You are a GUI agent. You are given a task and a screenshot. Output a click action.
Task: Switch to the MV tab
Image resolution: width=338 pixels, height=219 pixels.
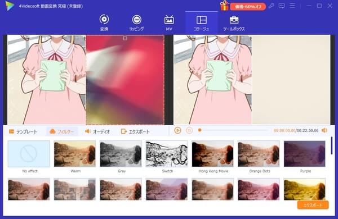tap(169, 22)
